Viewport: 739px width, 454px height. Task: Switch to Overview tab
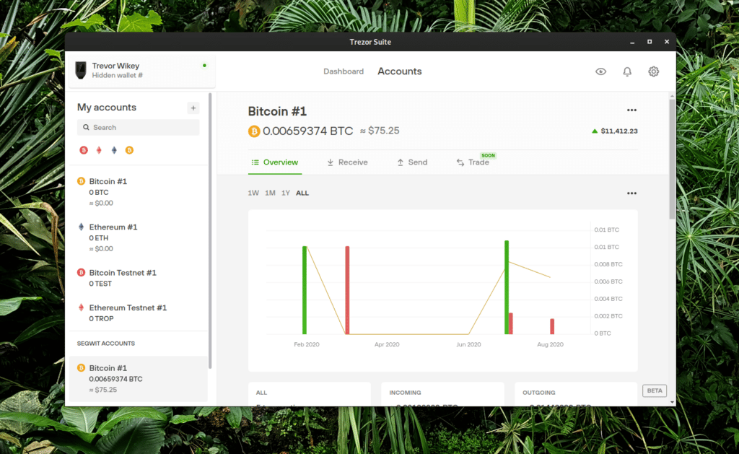pyautogui.click(x=275, y=162)
